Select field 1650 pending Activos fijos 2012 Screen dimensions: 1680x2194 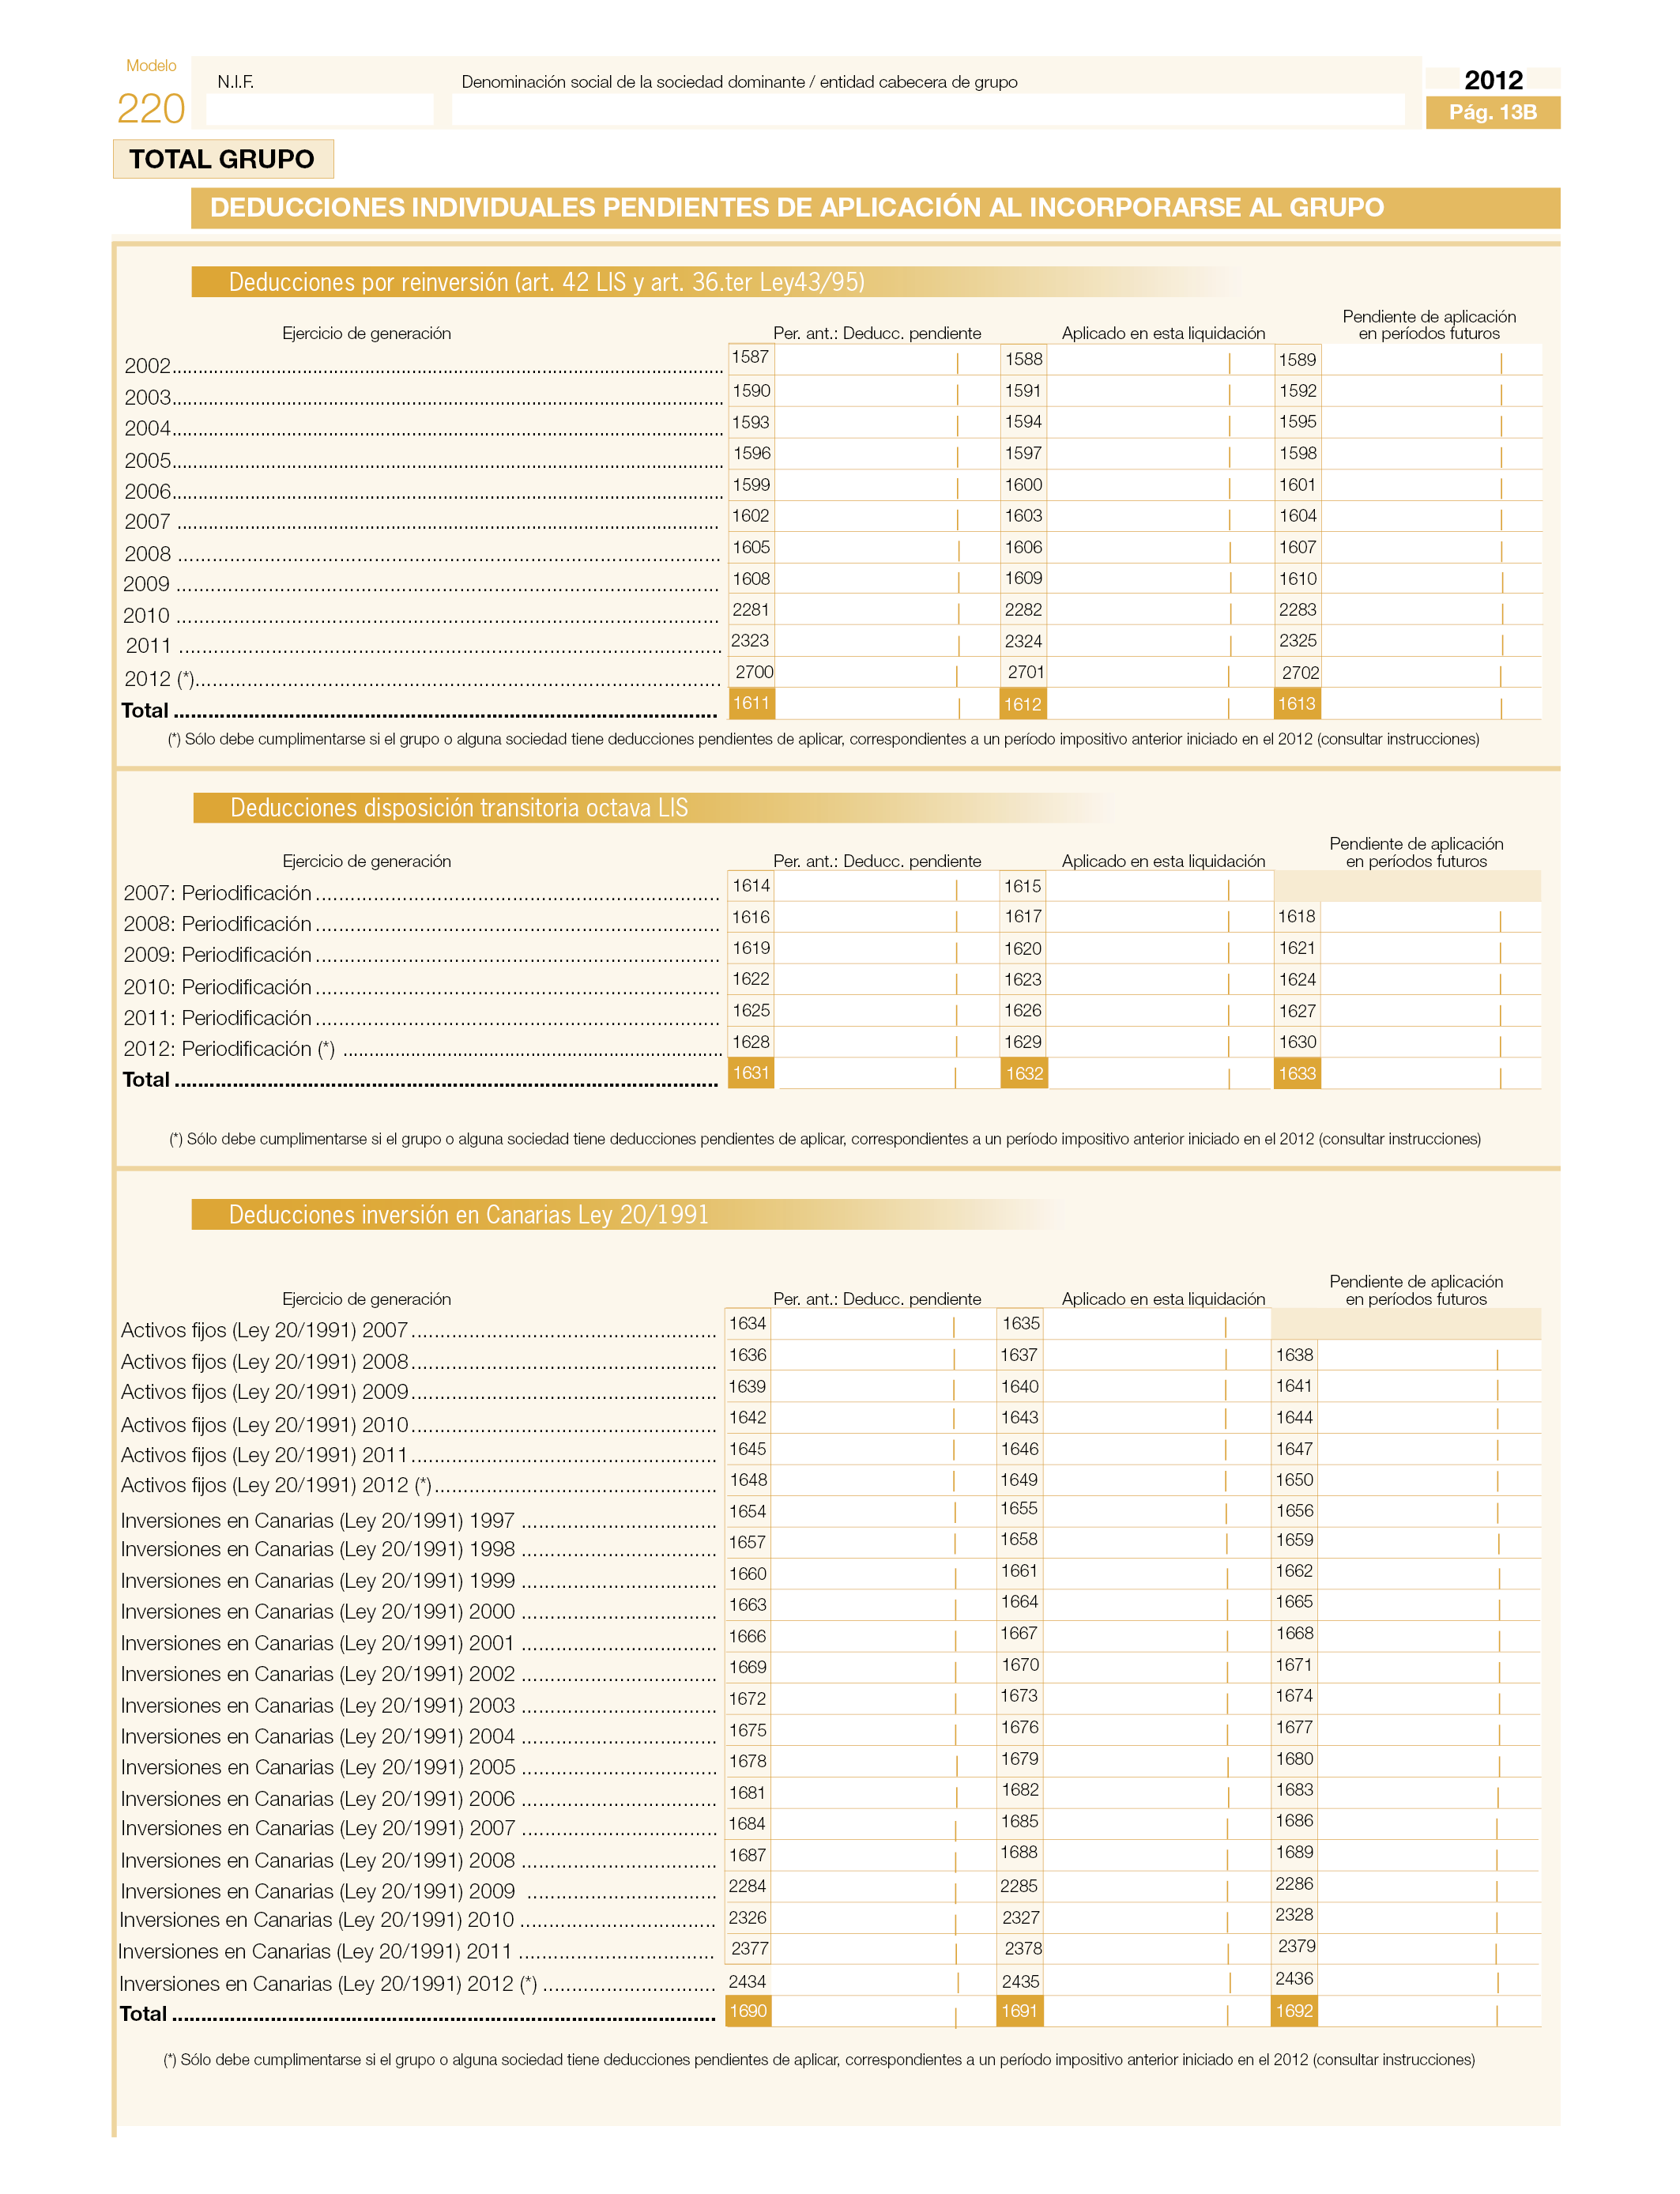point(1430,1480)
